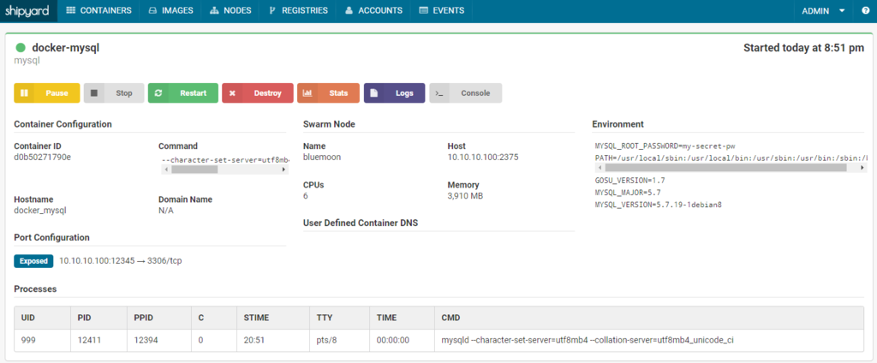The image size is (877, 363).
Task: Click the Exposed port badge
Action: click(33, 260)
